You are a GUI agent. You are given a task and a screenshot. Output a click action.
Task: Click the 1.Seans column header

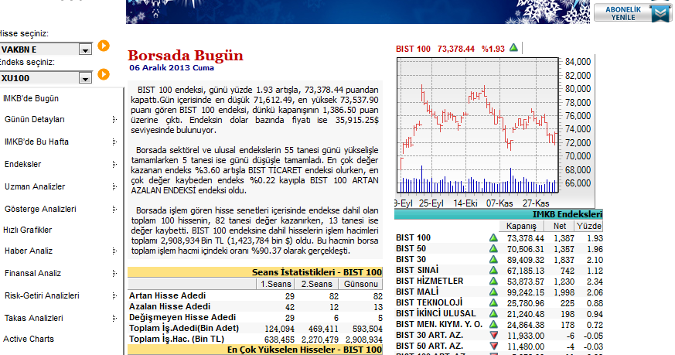275,285
